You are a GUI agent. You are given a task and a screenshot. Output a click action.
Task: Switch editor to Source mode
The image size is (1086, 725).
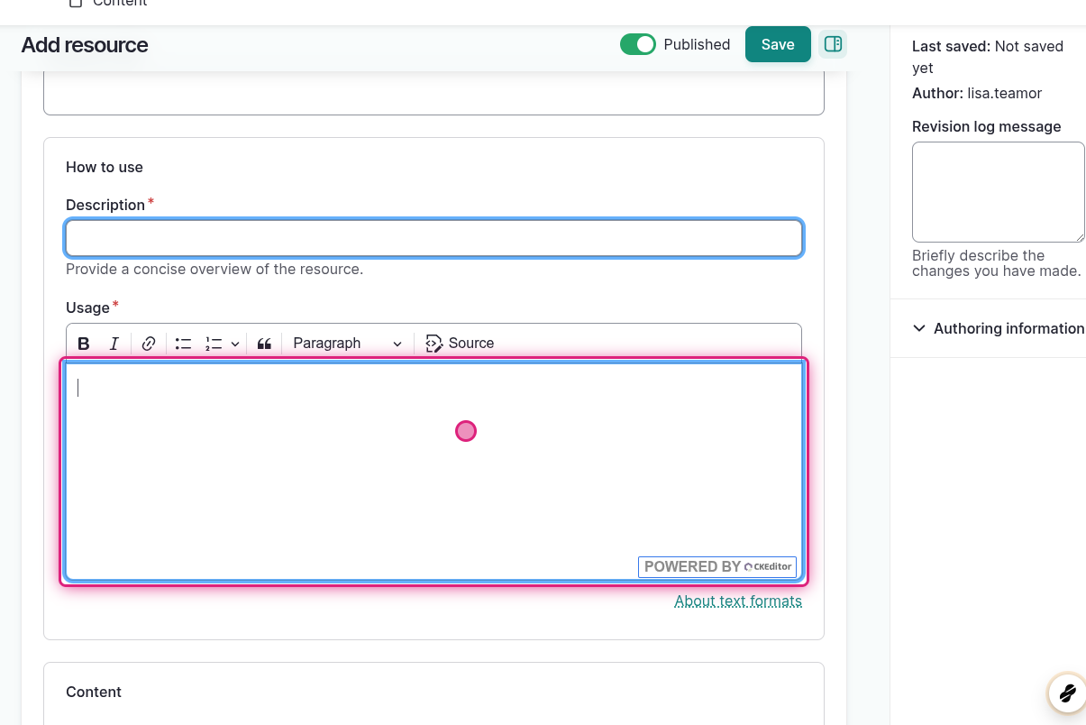(460, 344)
